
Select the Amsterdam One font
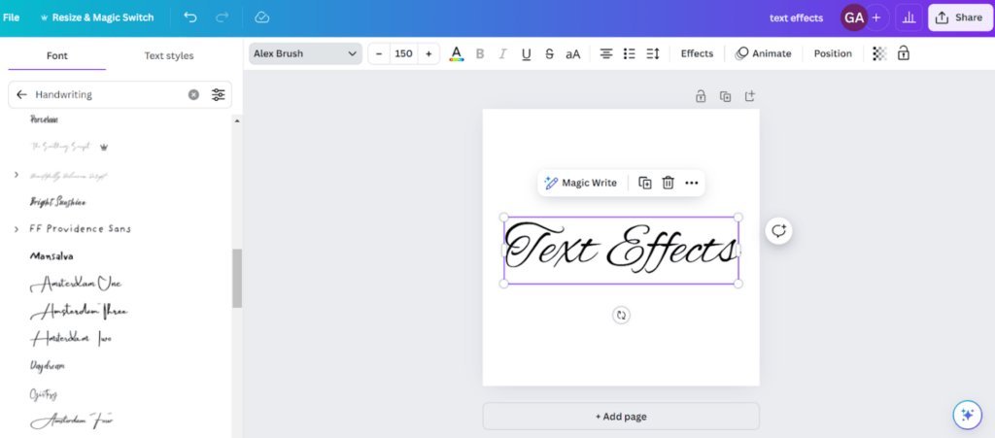coord(76,284)
